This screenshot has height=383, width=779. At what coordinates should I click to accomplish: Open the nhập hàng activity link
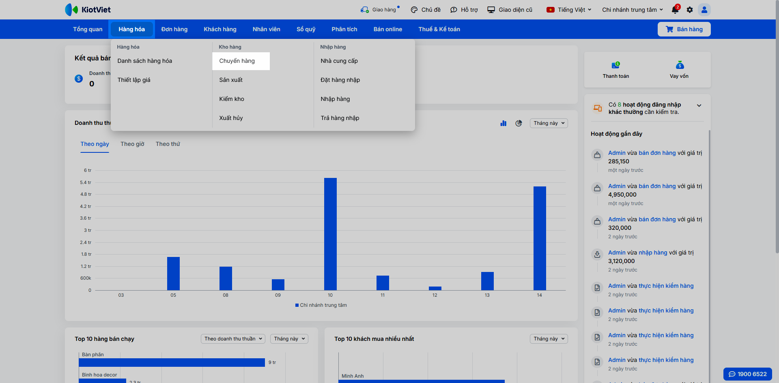(x=653, y=252)
